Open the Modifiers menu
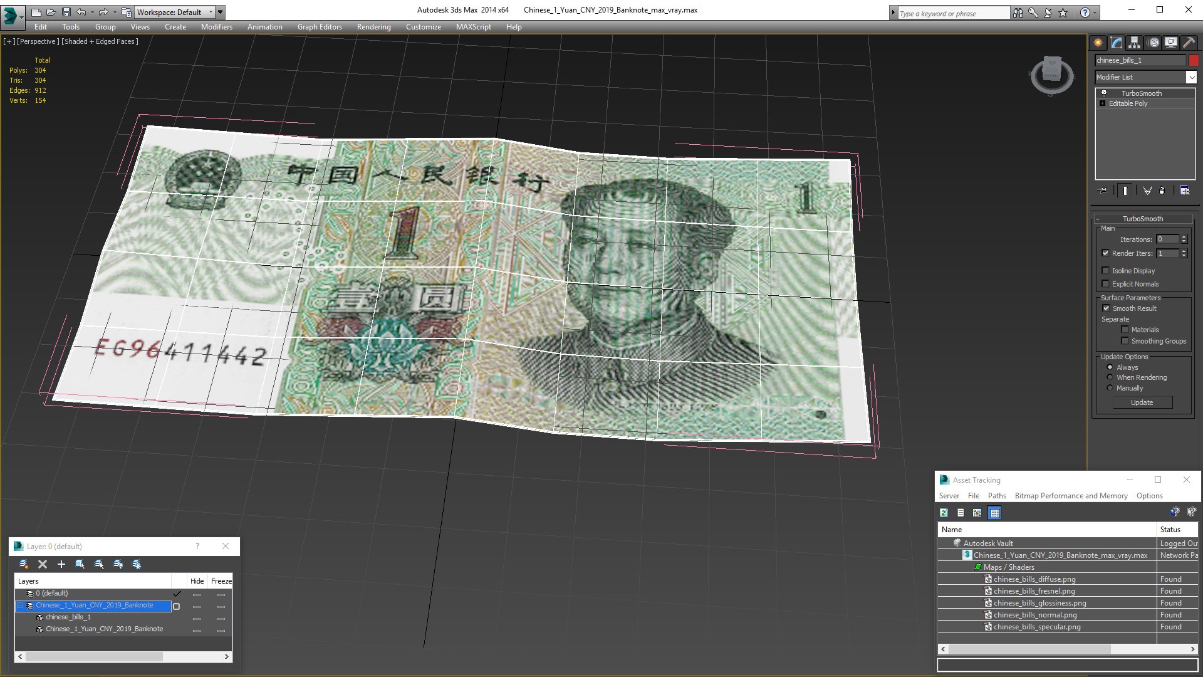The height and width of the screenshot is (677, 1203). coord(216,27)
